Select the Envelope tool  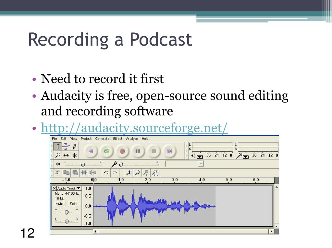click(66, 146)
